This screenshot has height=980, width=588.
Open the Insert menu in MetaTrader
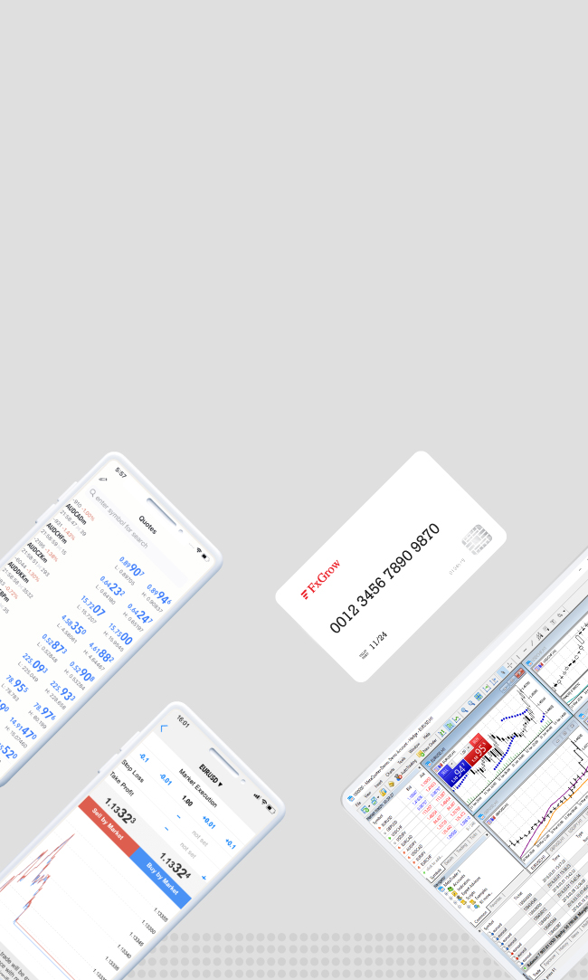tap(378, 784)
